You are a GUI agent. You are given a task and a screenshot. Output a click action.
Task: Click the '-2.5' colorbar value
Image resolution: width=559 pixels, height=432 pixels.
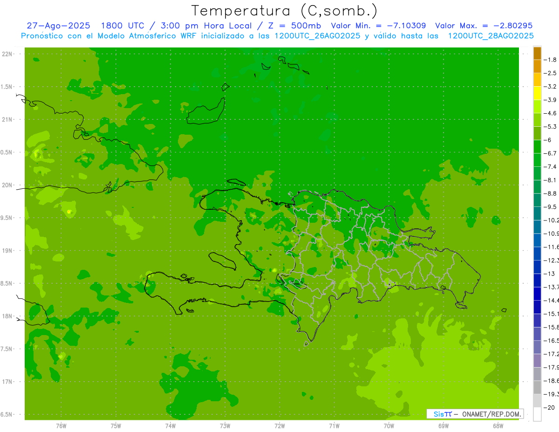550,73
